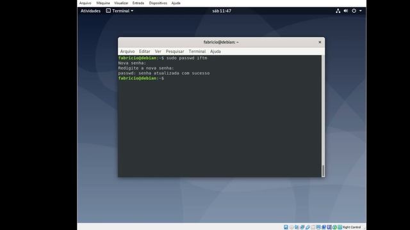The height and width of the screenshot is (230, 410).
Task: Click the hard disk activity status icon
Action: pyautogui.click(x=286, y=227)
